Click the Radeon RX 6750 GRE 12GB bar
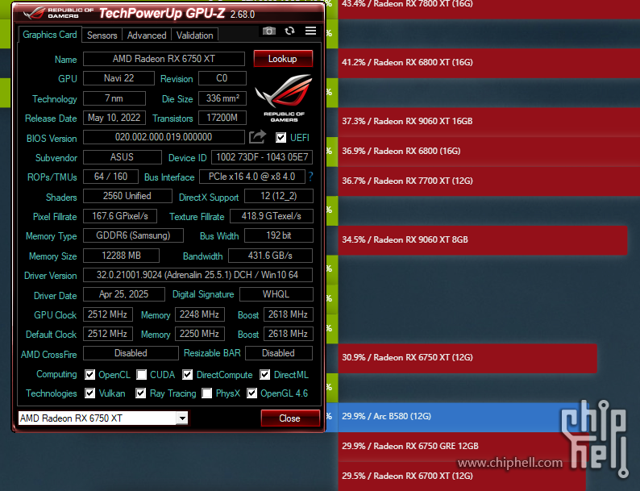This screenshot has width=640, height=491. tap(463, 446)
